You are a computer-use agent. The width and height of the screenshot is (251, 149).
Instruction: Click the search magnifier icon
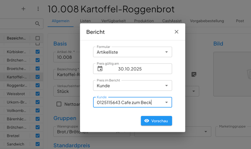[37, 24]
